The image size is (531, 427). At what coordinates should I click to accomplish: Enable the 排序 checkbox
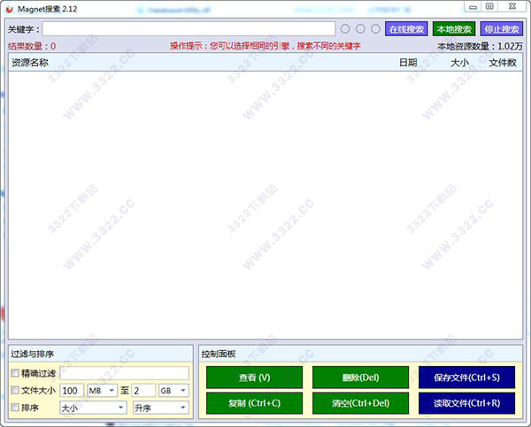pyautogui.click(x=15, y=407)
